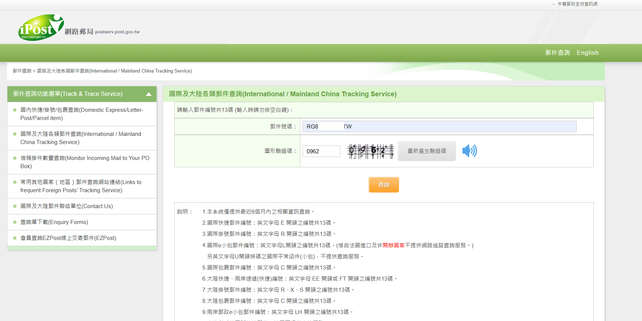Submit the query with the orange 查詢 button
The height and width of the screenshot is (321, 642).
[x=383, y=185]
